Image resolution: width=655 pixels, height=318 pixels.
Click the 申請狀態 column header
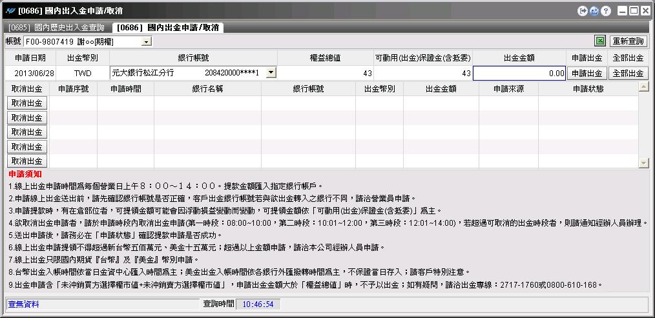pyautogui.click(x=588, y=88)
